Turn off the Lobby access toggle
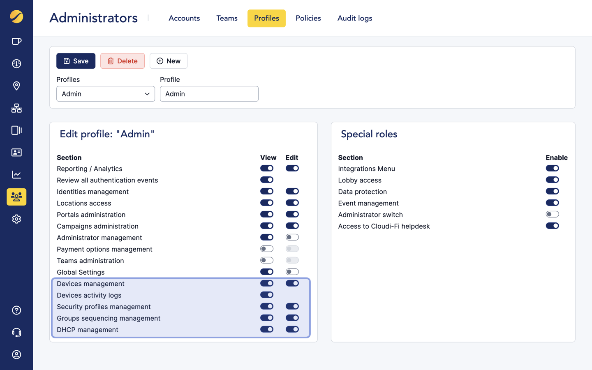Screen dimensions: 592x370 click(553, 180)
